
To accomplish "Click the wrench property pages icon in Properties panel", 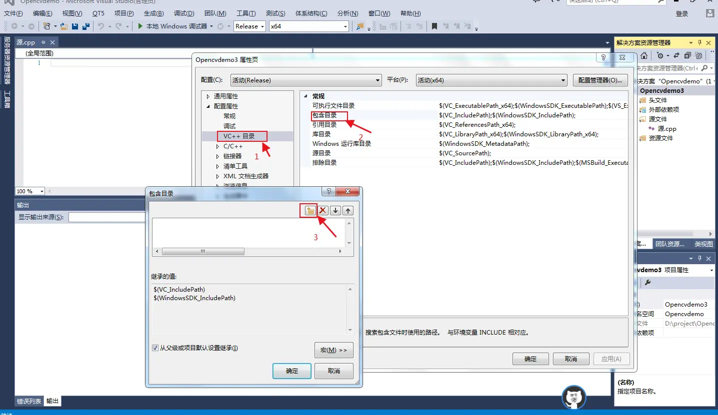I will 647,283.
